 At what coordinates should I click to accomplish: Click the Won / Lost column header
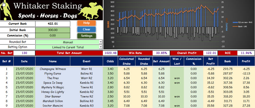click(177, 61)
